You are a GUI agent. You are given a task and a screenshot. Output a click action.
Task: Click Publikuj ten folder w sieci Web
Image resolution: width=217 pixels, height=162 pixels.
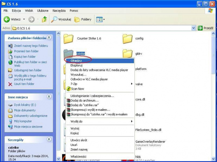coord(30,64)
